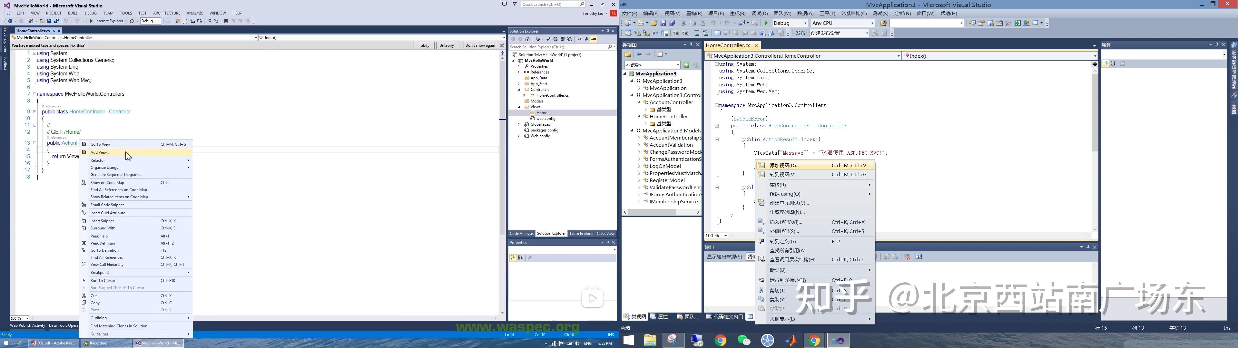Click the Home icon in Solution Explorer
This screenshot has width=1238, height=348.
[x=527, y=39]
